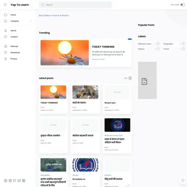187x187 pixels.
Task: Click the Privacy lock icon
Action: coord(5,59)
